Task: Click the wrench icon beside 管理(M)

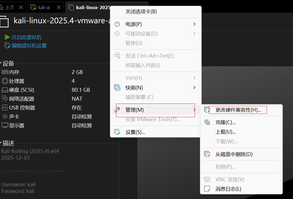Action: [117, 110]
